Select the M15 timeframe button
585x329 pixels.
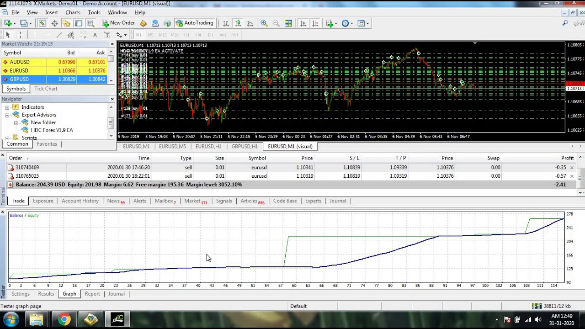(x=162, y=35)
